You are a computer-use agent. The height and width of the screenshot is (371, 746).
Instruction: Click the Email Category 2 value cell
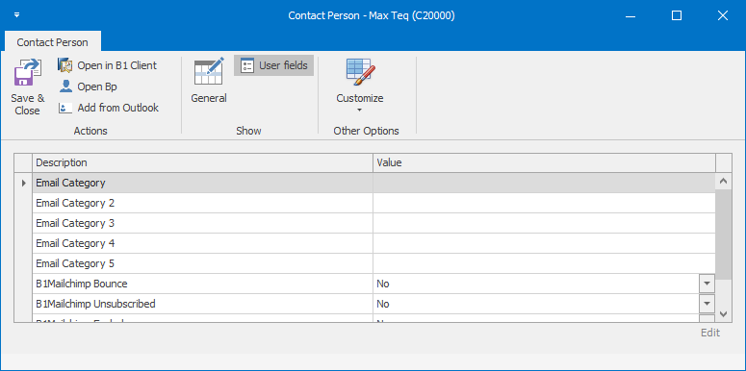pyautogui.click(x=544, y=203)
